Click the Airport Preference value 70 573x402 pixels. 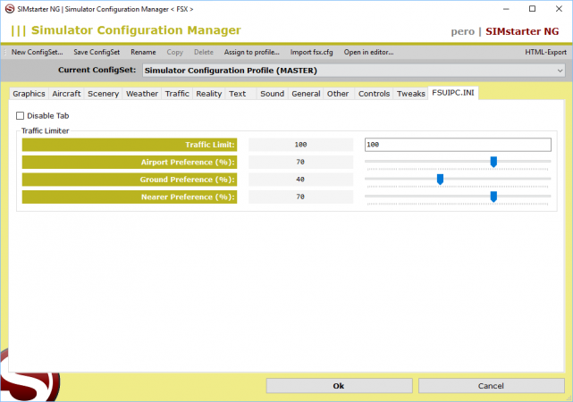point(300,162)
